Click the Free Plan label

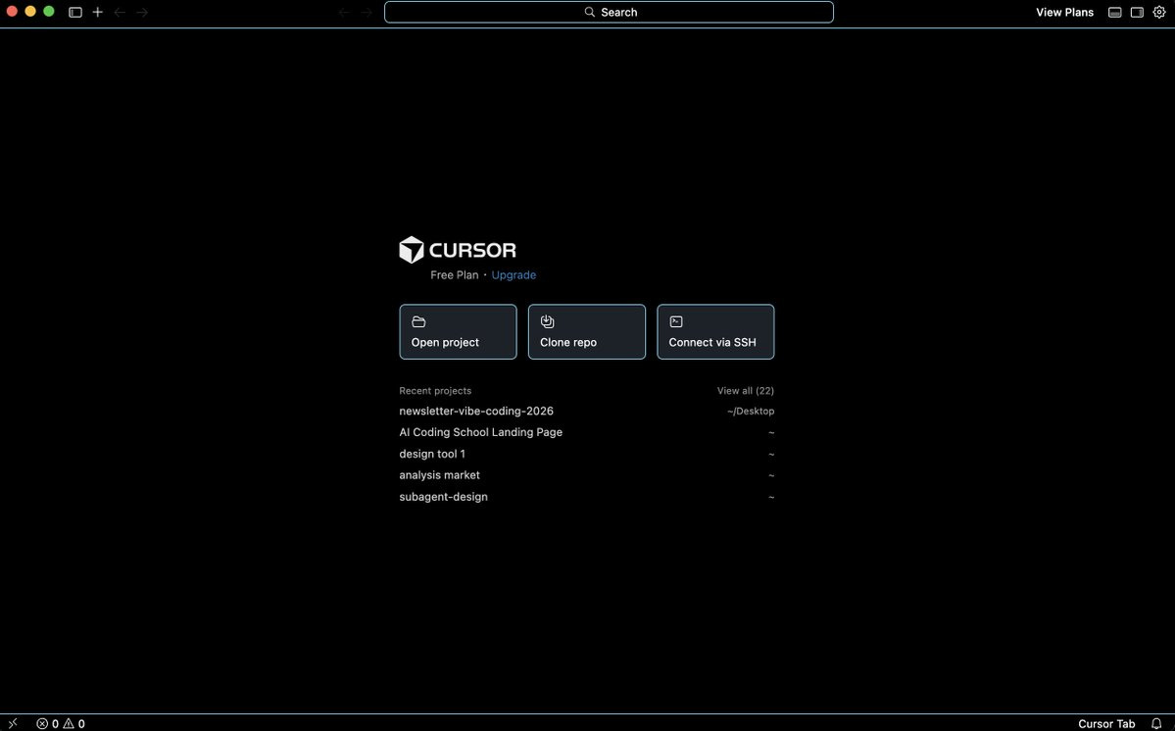[454, 275]
